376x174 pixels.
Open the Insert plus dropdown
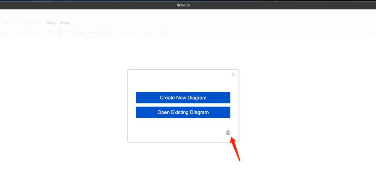point(151,32)
